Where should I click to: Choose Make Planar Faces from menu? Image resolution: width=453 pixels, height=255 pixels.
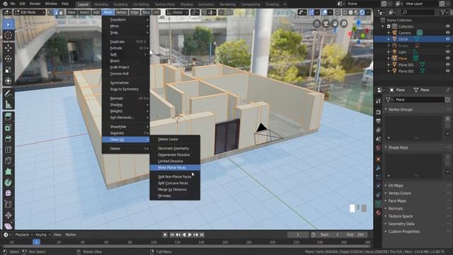coord(175,167)
